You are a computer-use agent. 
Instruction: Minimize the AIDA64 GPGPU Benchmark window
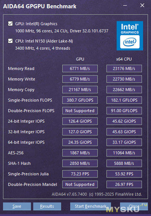click(125, 6)
